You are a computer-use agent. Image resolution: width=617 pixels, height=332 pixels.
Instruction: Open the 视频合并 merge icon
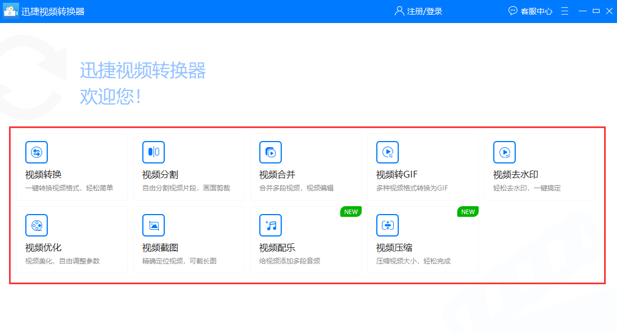(x=271, y=152)
